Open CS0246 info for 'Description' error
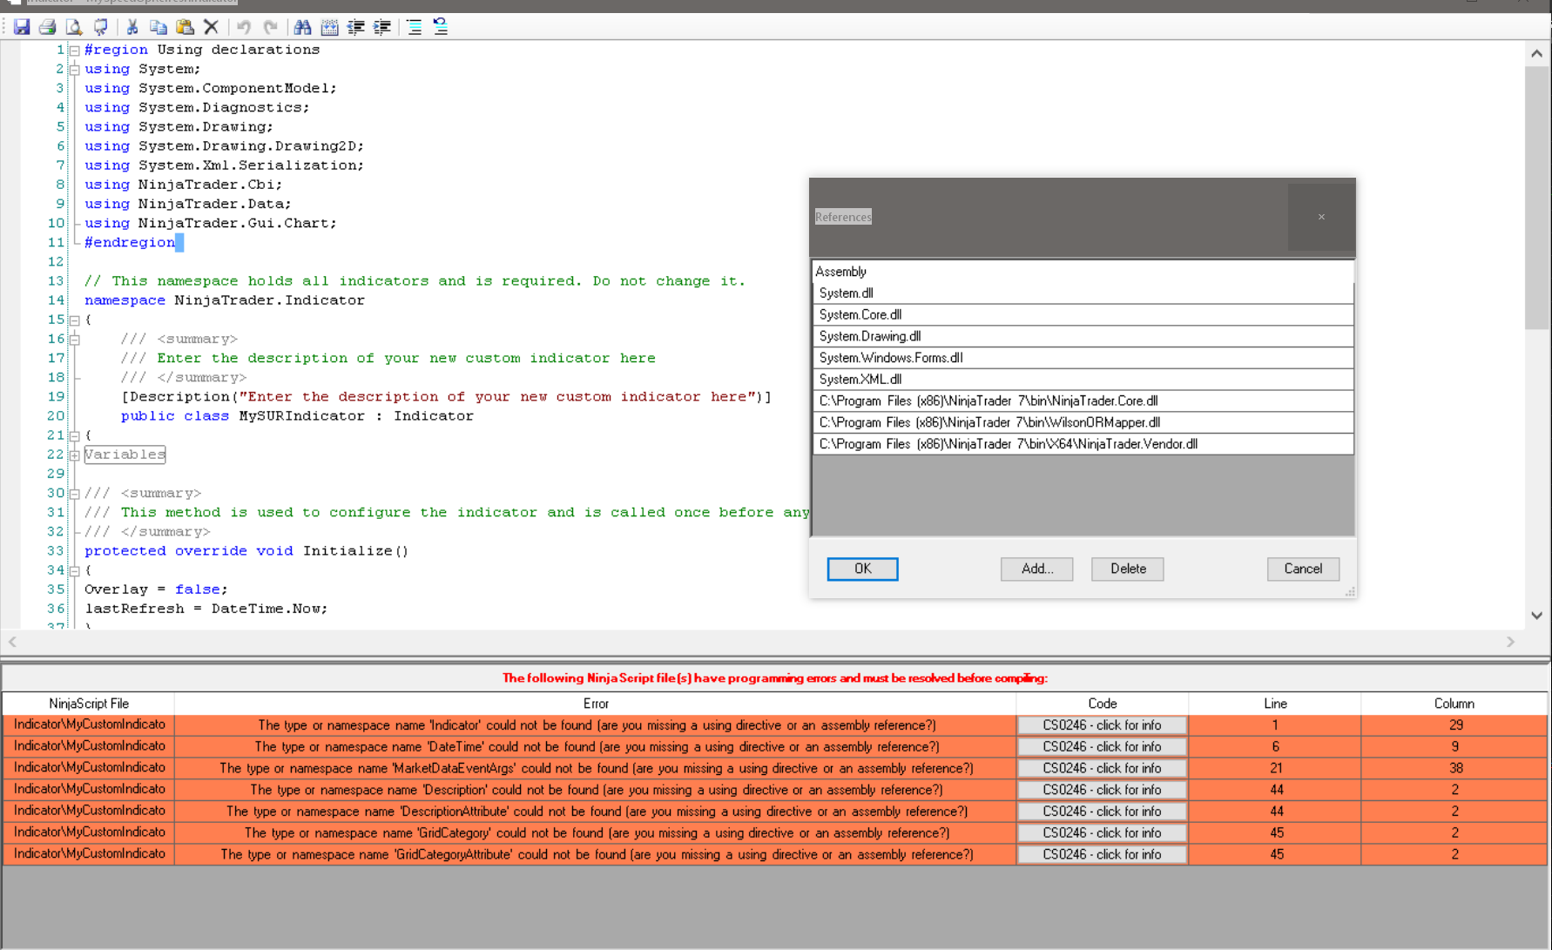 pyautogui.click(x=1102, y=790)
